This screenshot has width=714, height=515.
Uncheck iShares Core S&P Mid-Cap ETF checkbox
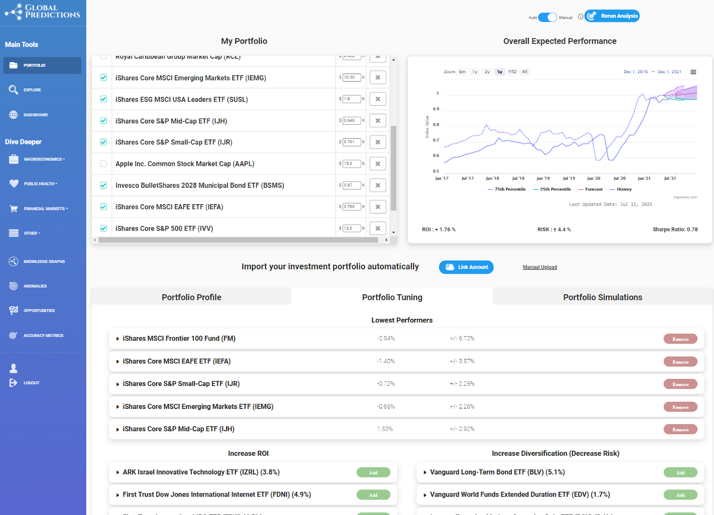pos(104,120)
